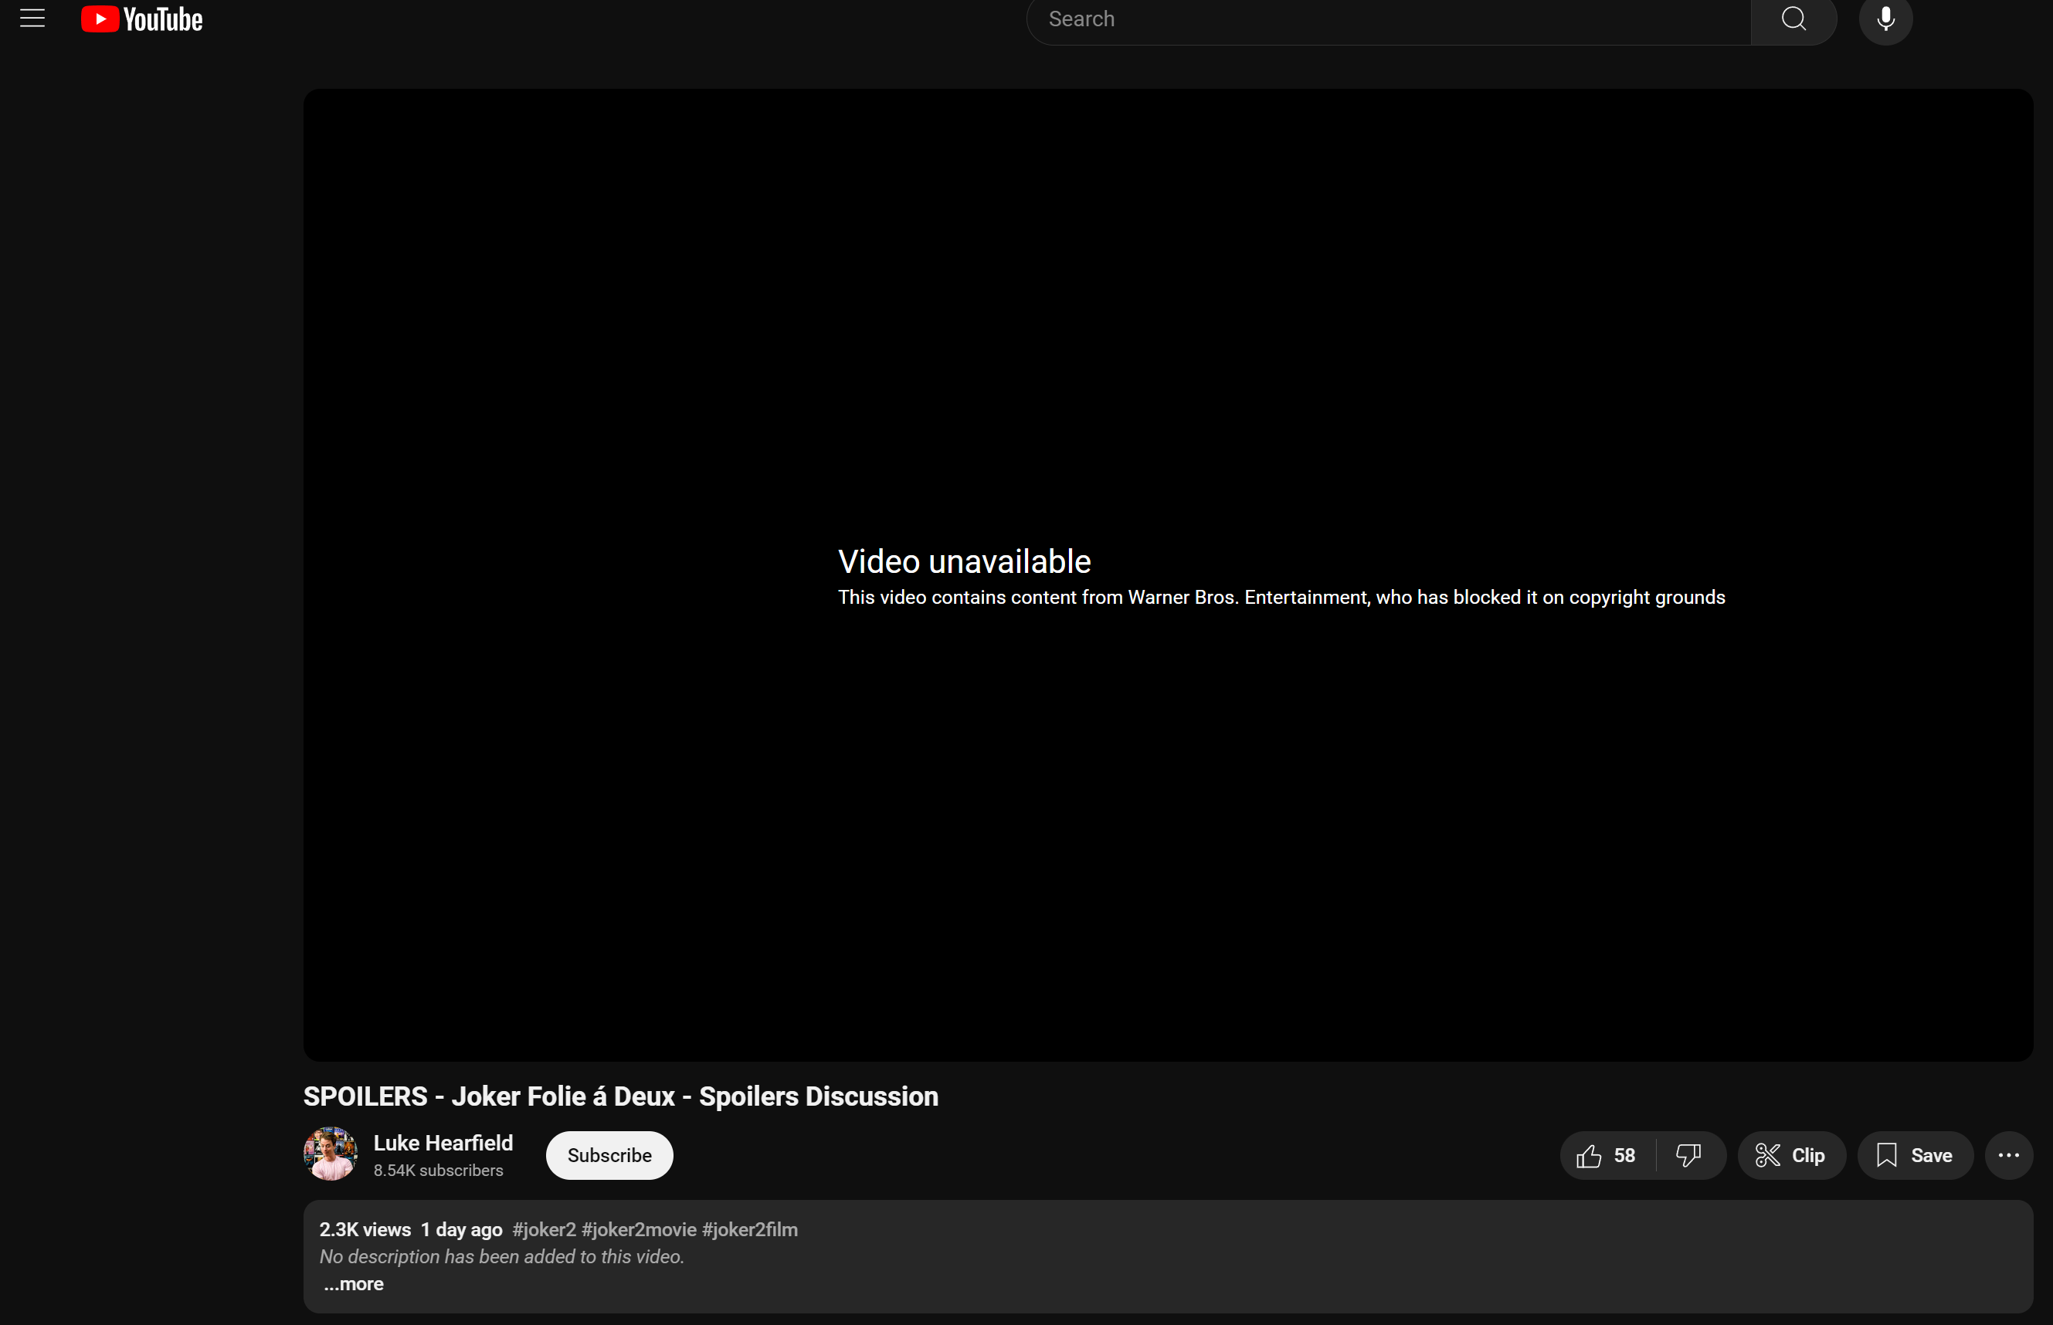Click the Video unavailable player area
The width and height of the screenshot is (2053, 1325).
1168,574
